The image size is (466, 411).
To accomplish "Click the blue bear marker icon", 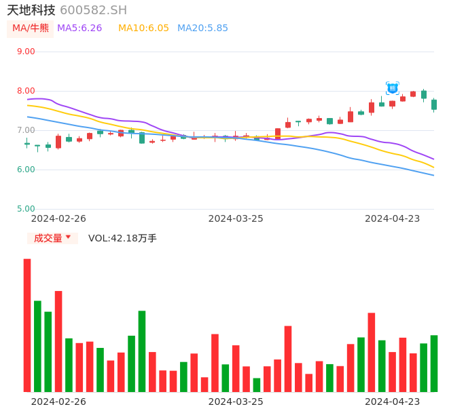I will (393, 88).
